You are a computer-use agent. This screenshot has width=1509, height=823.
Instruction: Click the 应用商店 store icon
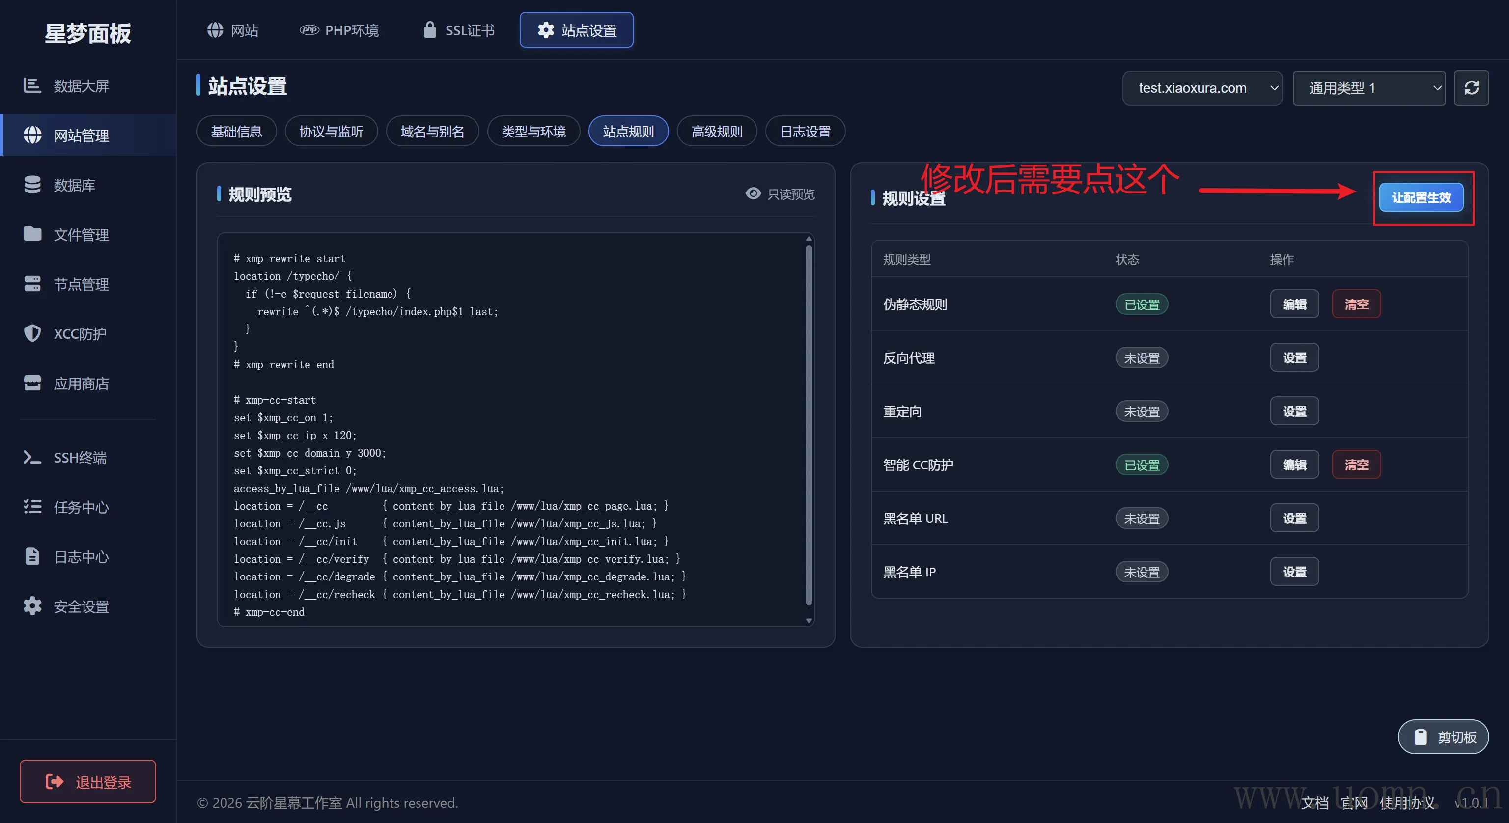(x=32, y=383)
